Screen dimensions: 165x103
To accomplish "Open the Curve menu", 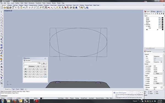I will [13, 3].
